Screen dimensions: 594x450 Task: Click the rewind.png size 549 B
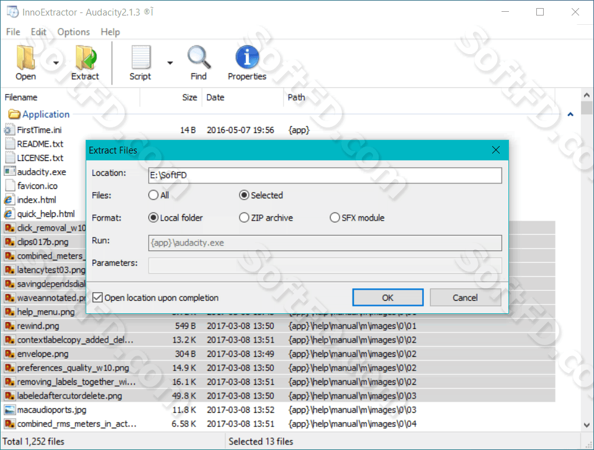(x=185, y=326)
